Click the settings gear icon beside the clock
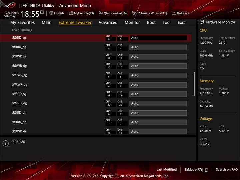Image resolution: width=240 pixels, height=180 pixels. pos(42,12)
